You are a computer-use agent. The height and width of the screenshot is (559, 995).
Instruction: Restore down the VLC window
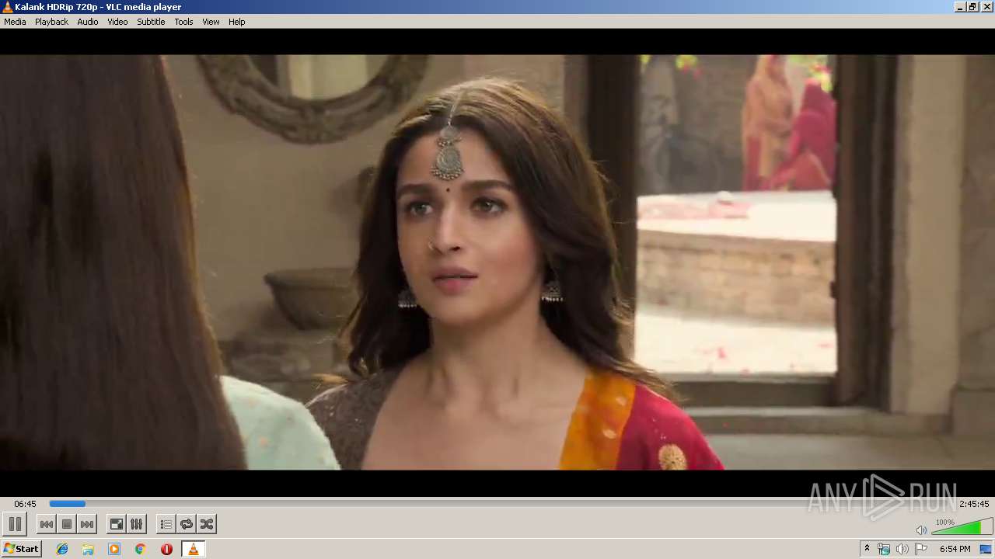click(972, 7)
